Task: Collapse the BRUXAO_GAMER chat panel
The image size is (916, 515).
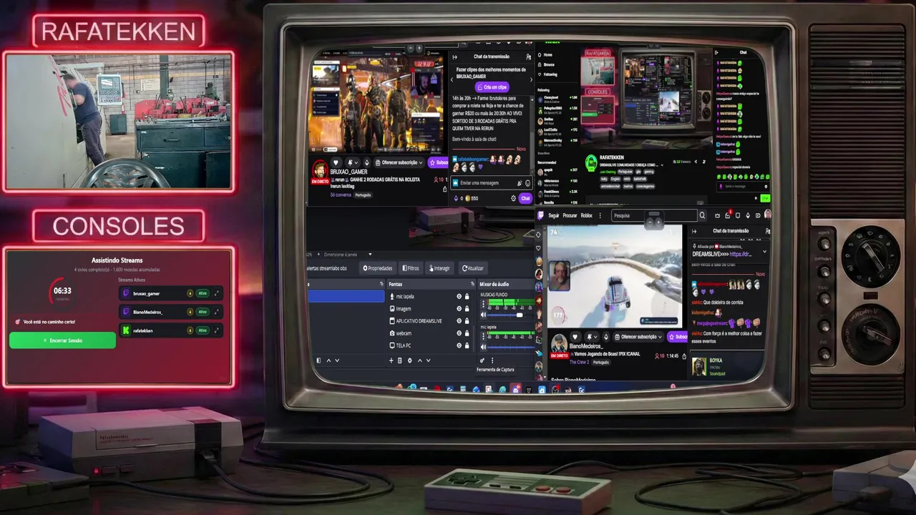Action: click(455, 57)
